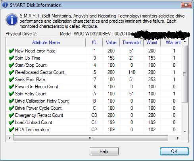This screenshot has width=194, height=161.
Task: Select the Spin Up Time row
Action: click(94, 58)
